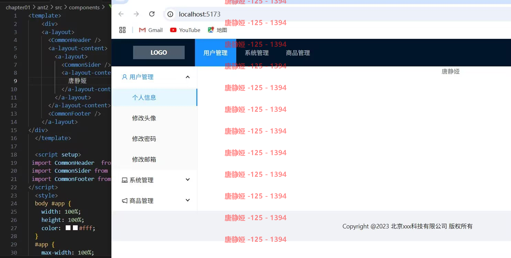Open site information icon in address bar
Image resolution: width=511 pixels, height=258 pixels.
170,14
